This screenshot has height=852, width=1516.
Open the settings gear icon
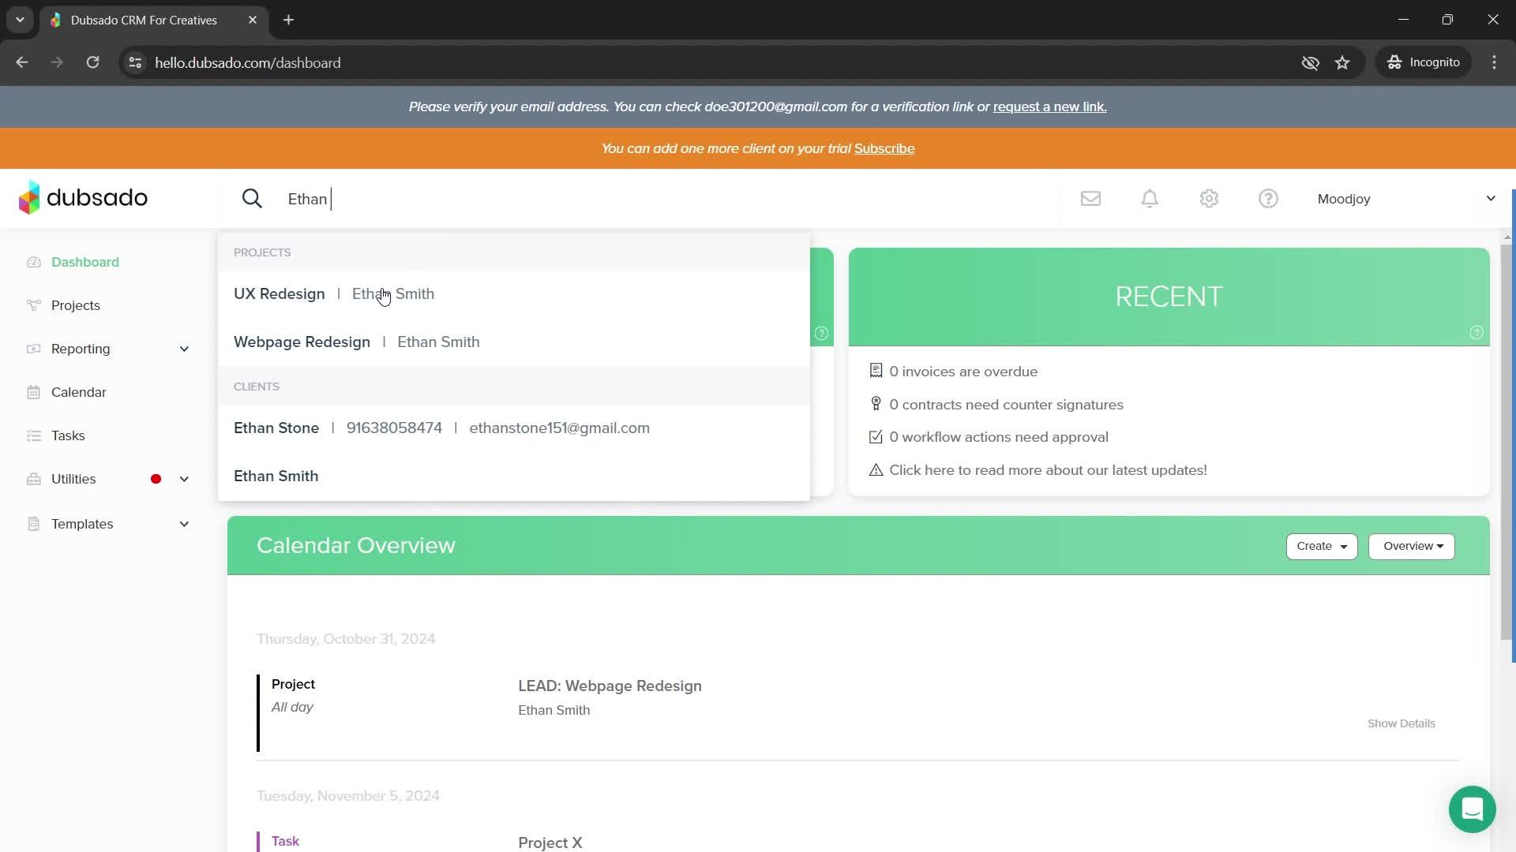[x=1209, y=199]
